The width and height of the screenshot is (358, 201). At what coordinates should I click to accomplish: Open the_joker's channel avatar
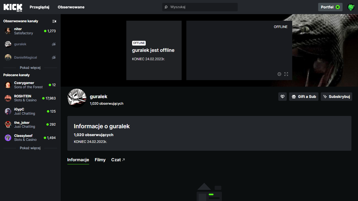8,125
